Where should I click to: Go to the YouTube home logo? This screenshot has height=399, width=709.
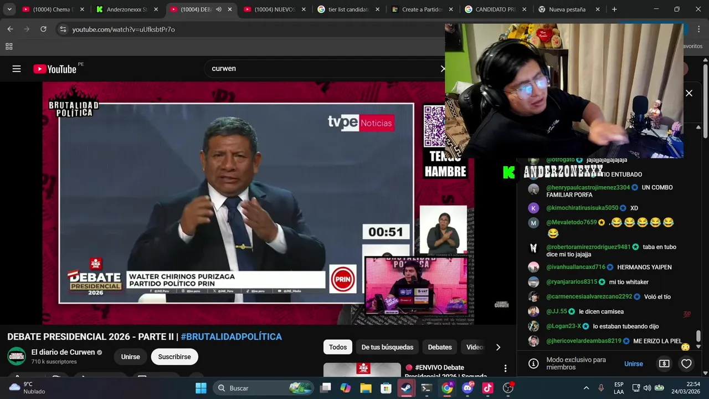pyautogui.click(x=55, y=69)
